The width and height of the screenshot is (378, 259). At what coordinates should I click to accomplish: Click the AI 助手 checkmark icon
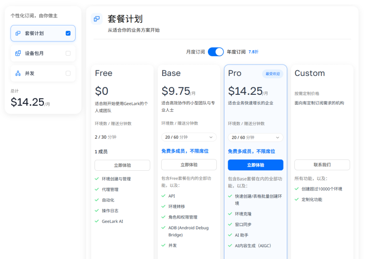[230, 235]
